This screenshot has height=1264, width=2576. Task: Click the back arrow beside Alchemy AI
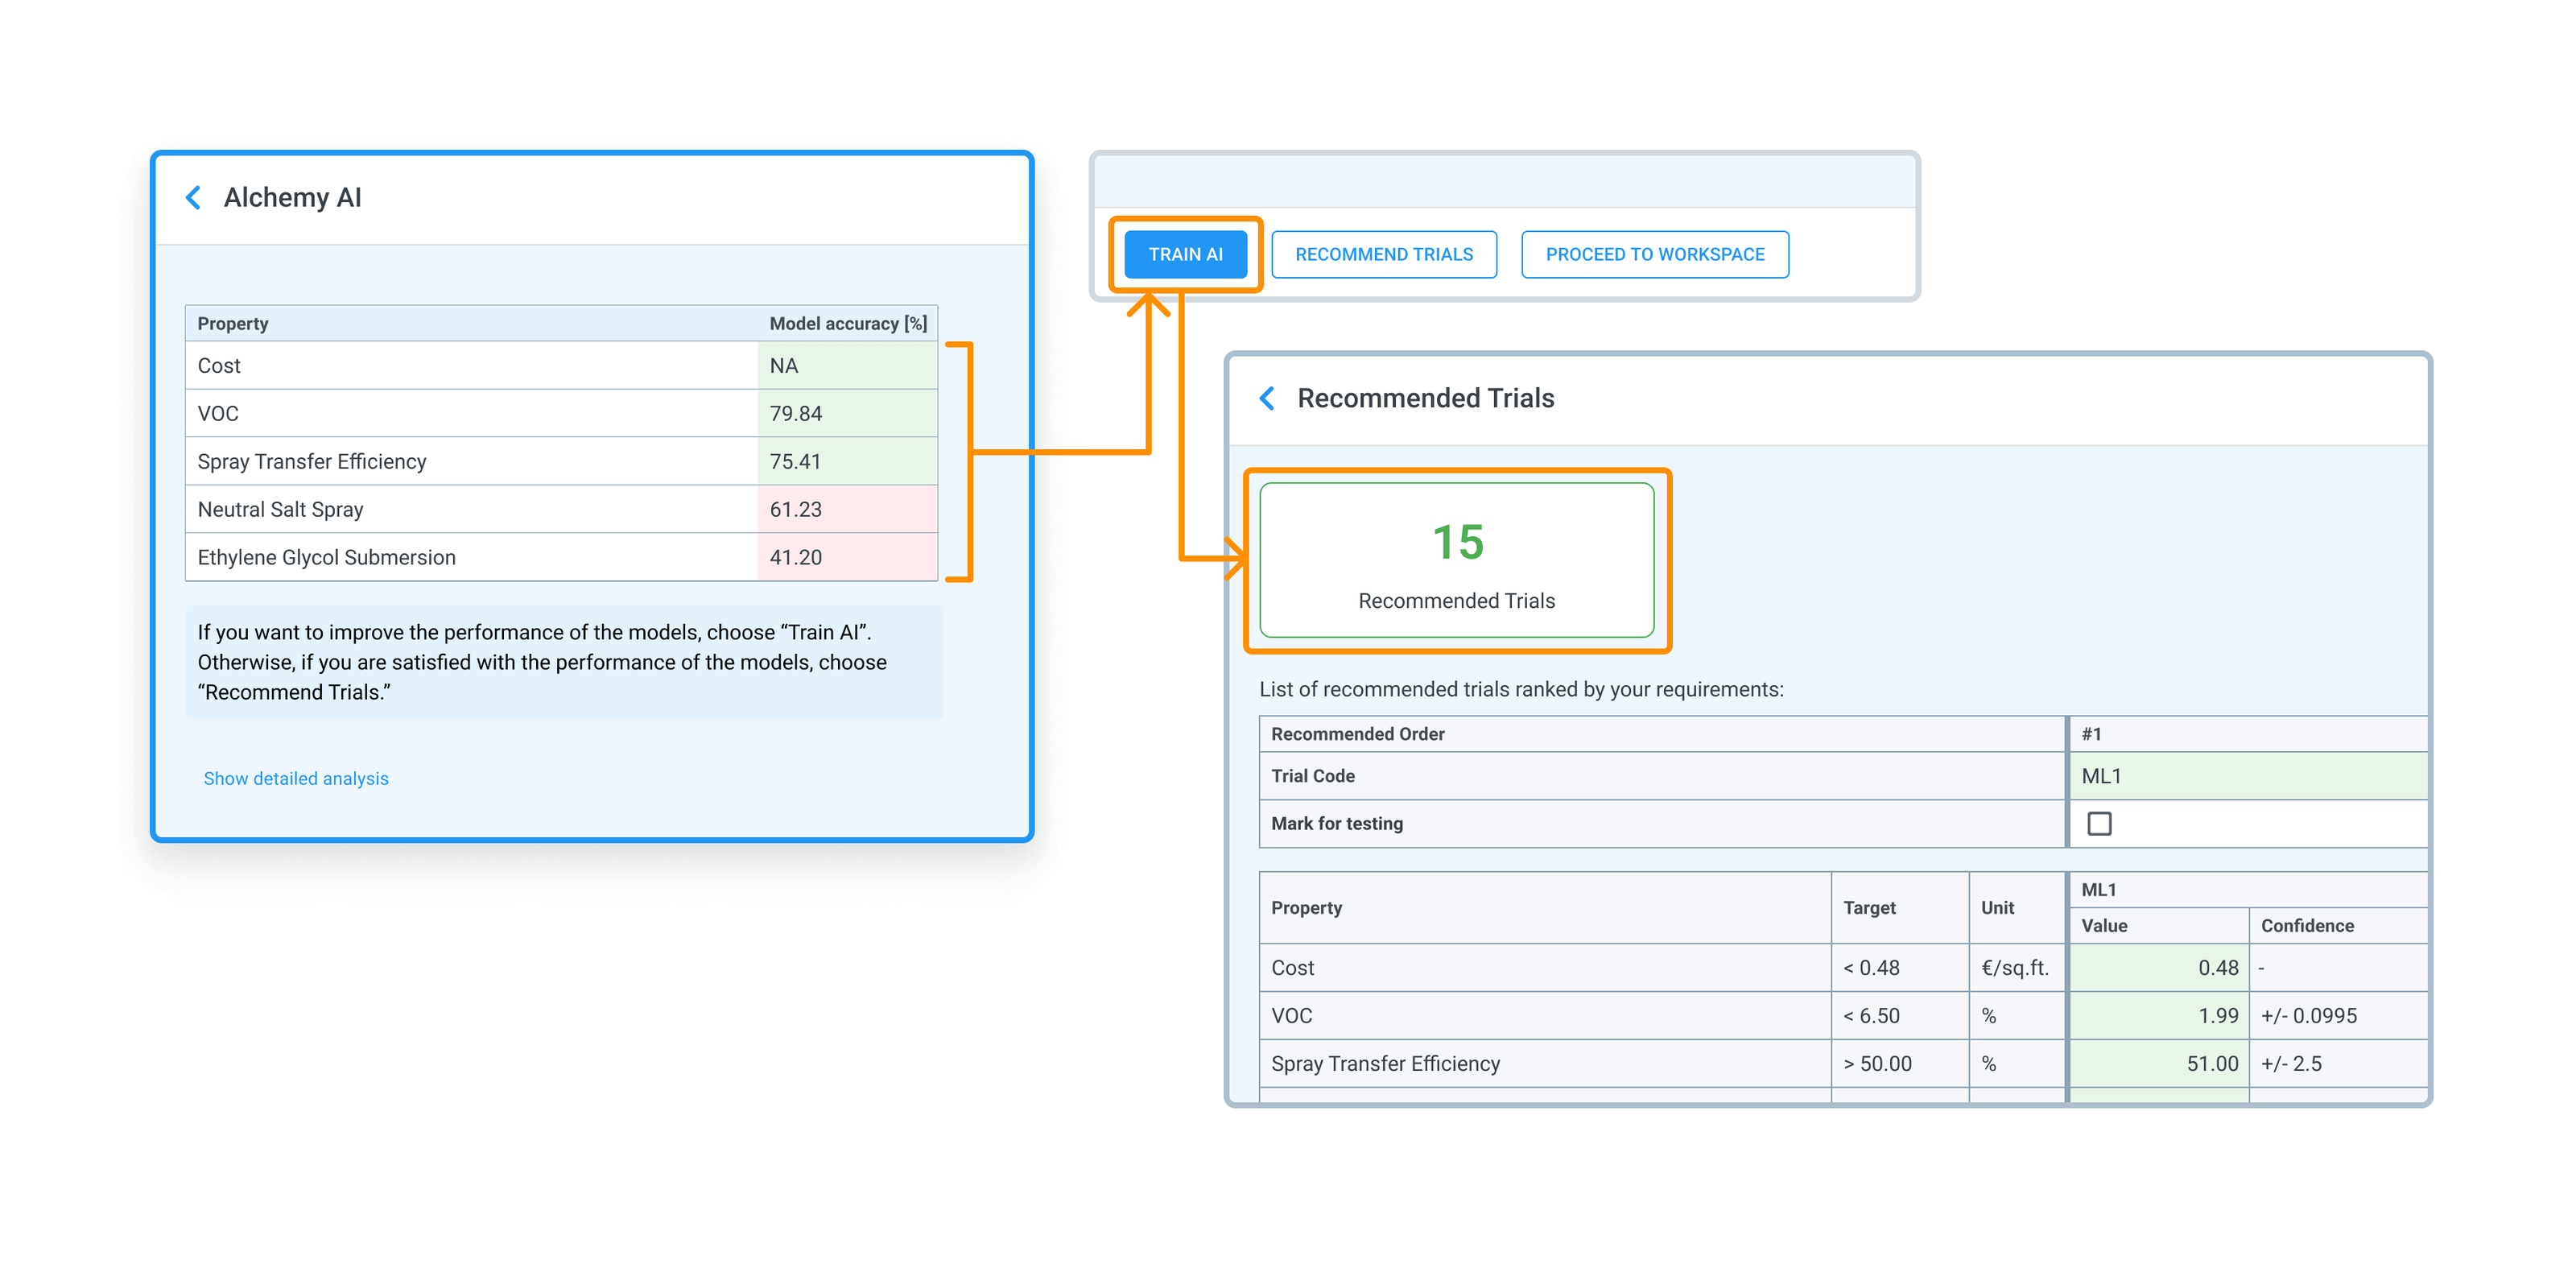pyautogui.click(x=194, y=198)
